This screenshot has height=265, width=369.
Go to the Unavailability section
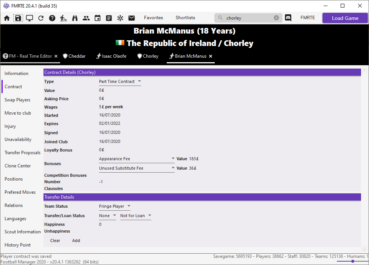[18, 139]
